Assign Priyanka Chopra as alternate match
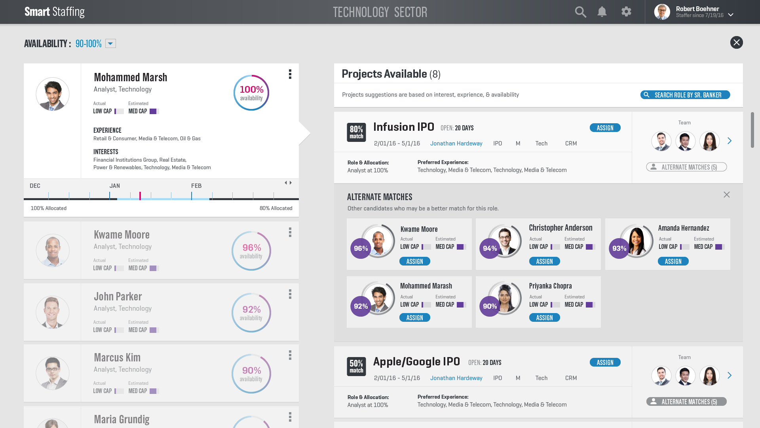Screen dimensions: 760x428 tap(544, 318)
